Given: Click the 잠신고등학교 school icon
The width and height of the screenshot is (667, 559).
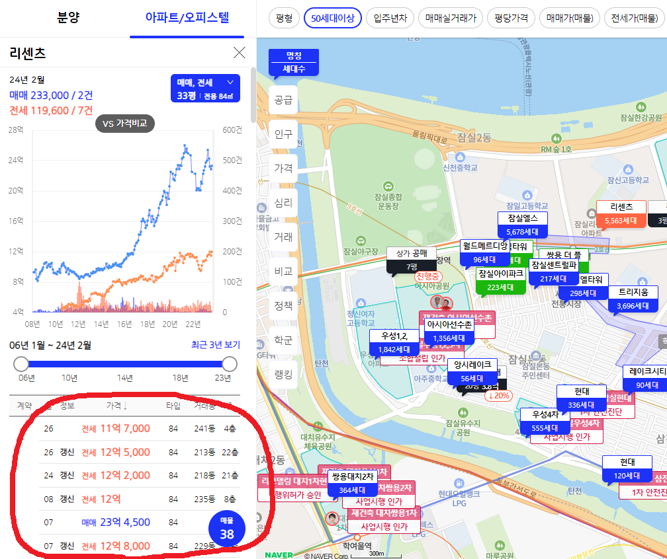Looking at the screenshot, I should [x=628, y=169].
